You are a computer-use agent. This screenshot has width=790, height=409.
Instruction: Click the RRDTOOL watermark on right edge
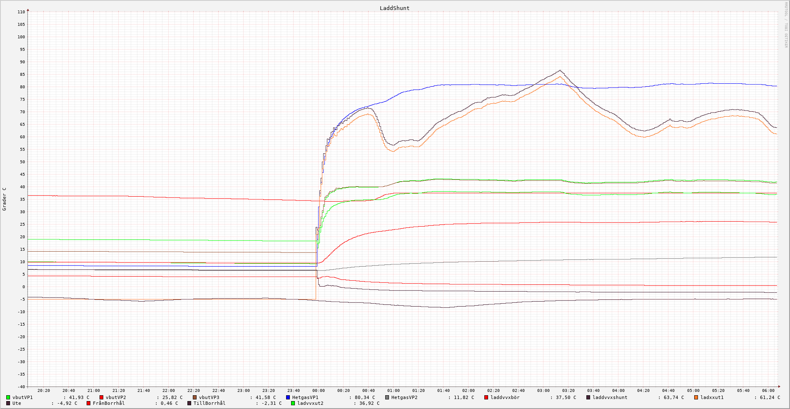(786, 25)
